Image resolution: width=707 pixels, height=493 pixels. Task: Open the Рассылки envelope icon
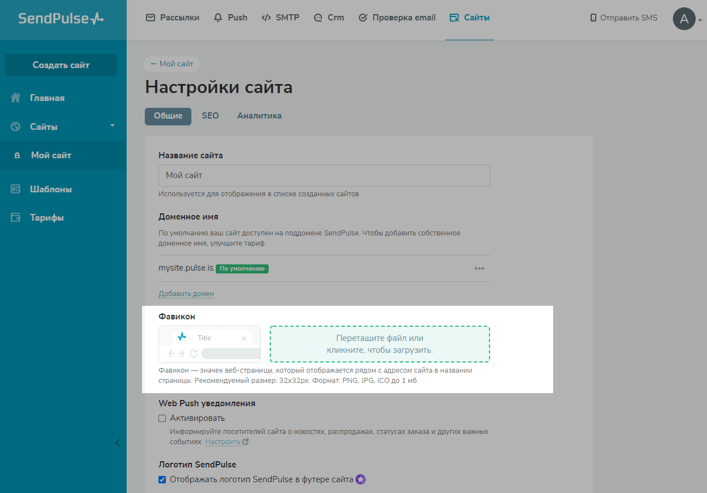pos(150,17)
